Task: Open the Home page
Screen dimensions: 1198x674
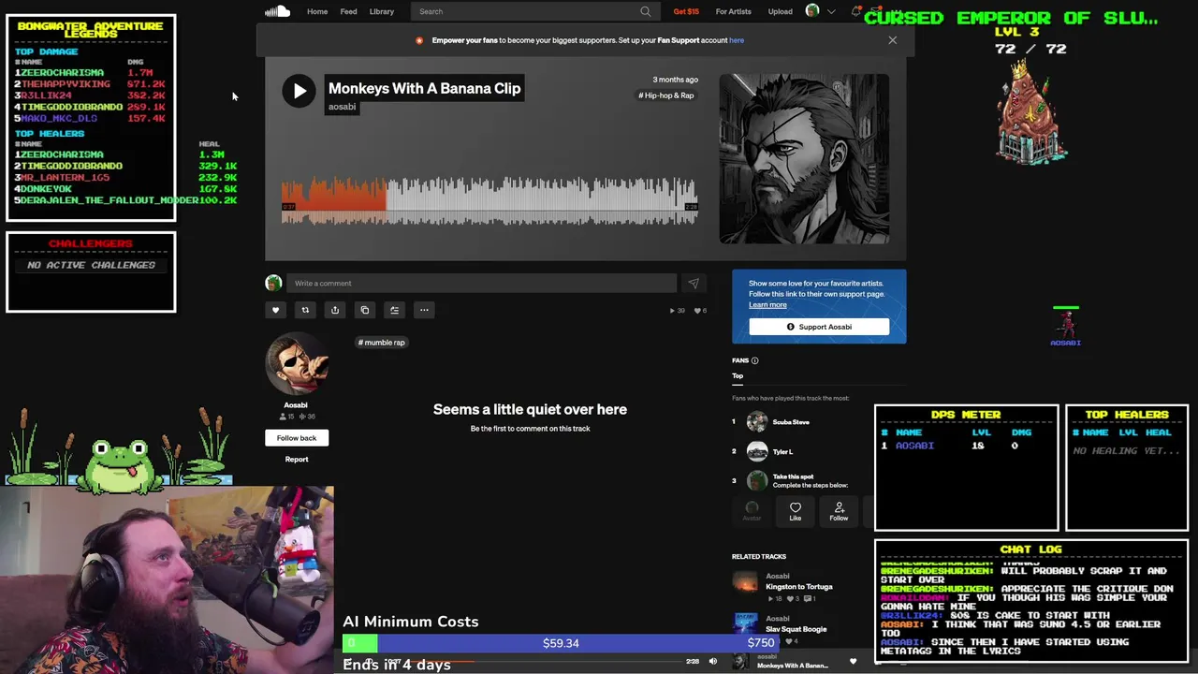Action: click(317, 11)
